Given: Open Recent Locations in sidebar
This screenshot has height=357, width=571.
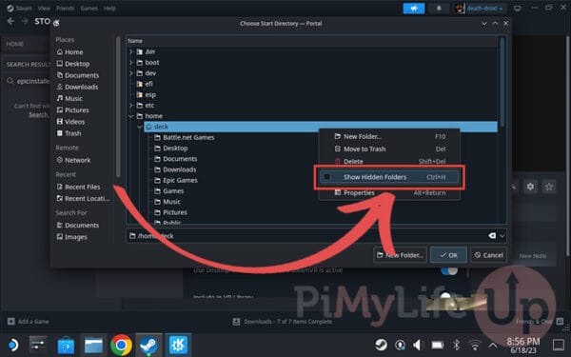Looking at the screenshot, I should coord(83,199).
